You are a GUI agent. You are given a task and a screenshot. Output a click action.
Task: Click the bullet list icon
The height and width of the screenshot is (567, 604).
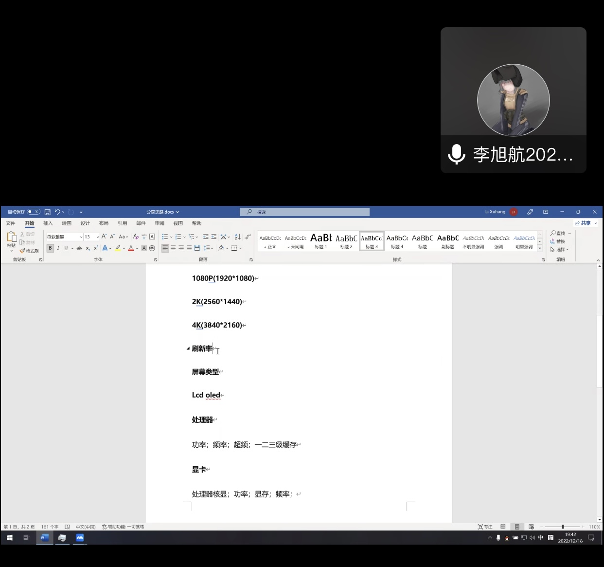click(165, 237)
